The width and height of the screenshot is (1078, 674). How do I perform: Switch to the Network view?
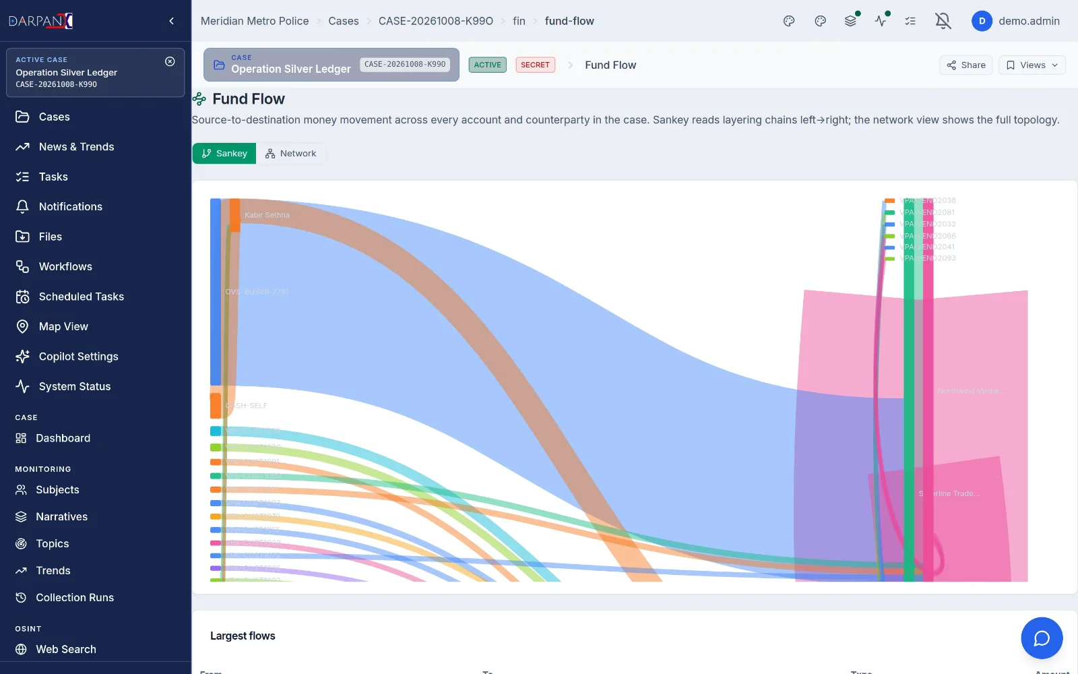(x=290, y=154)
